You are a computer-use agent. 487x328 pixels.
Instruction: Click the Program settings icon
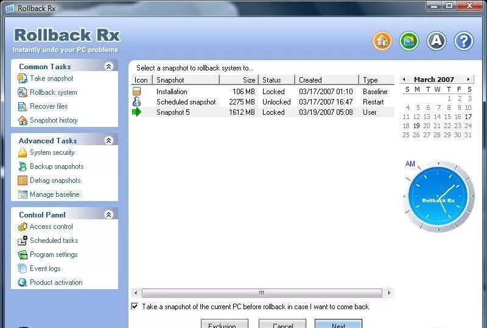23,255
